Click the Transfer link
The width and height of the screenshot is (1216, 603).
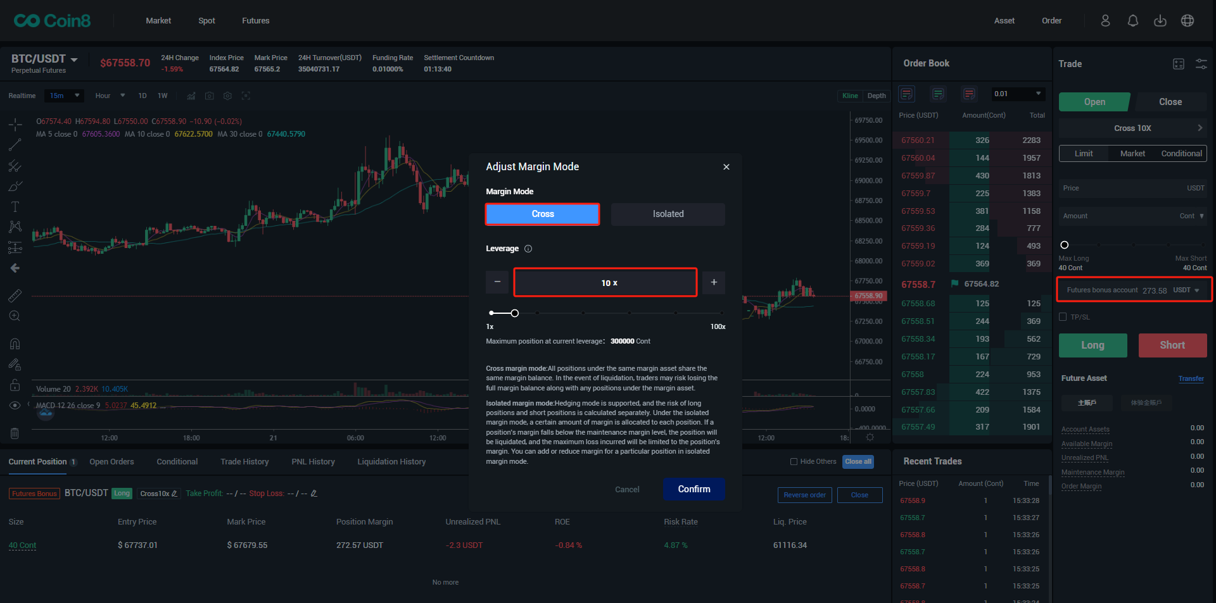1191,378
